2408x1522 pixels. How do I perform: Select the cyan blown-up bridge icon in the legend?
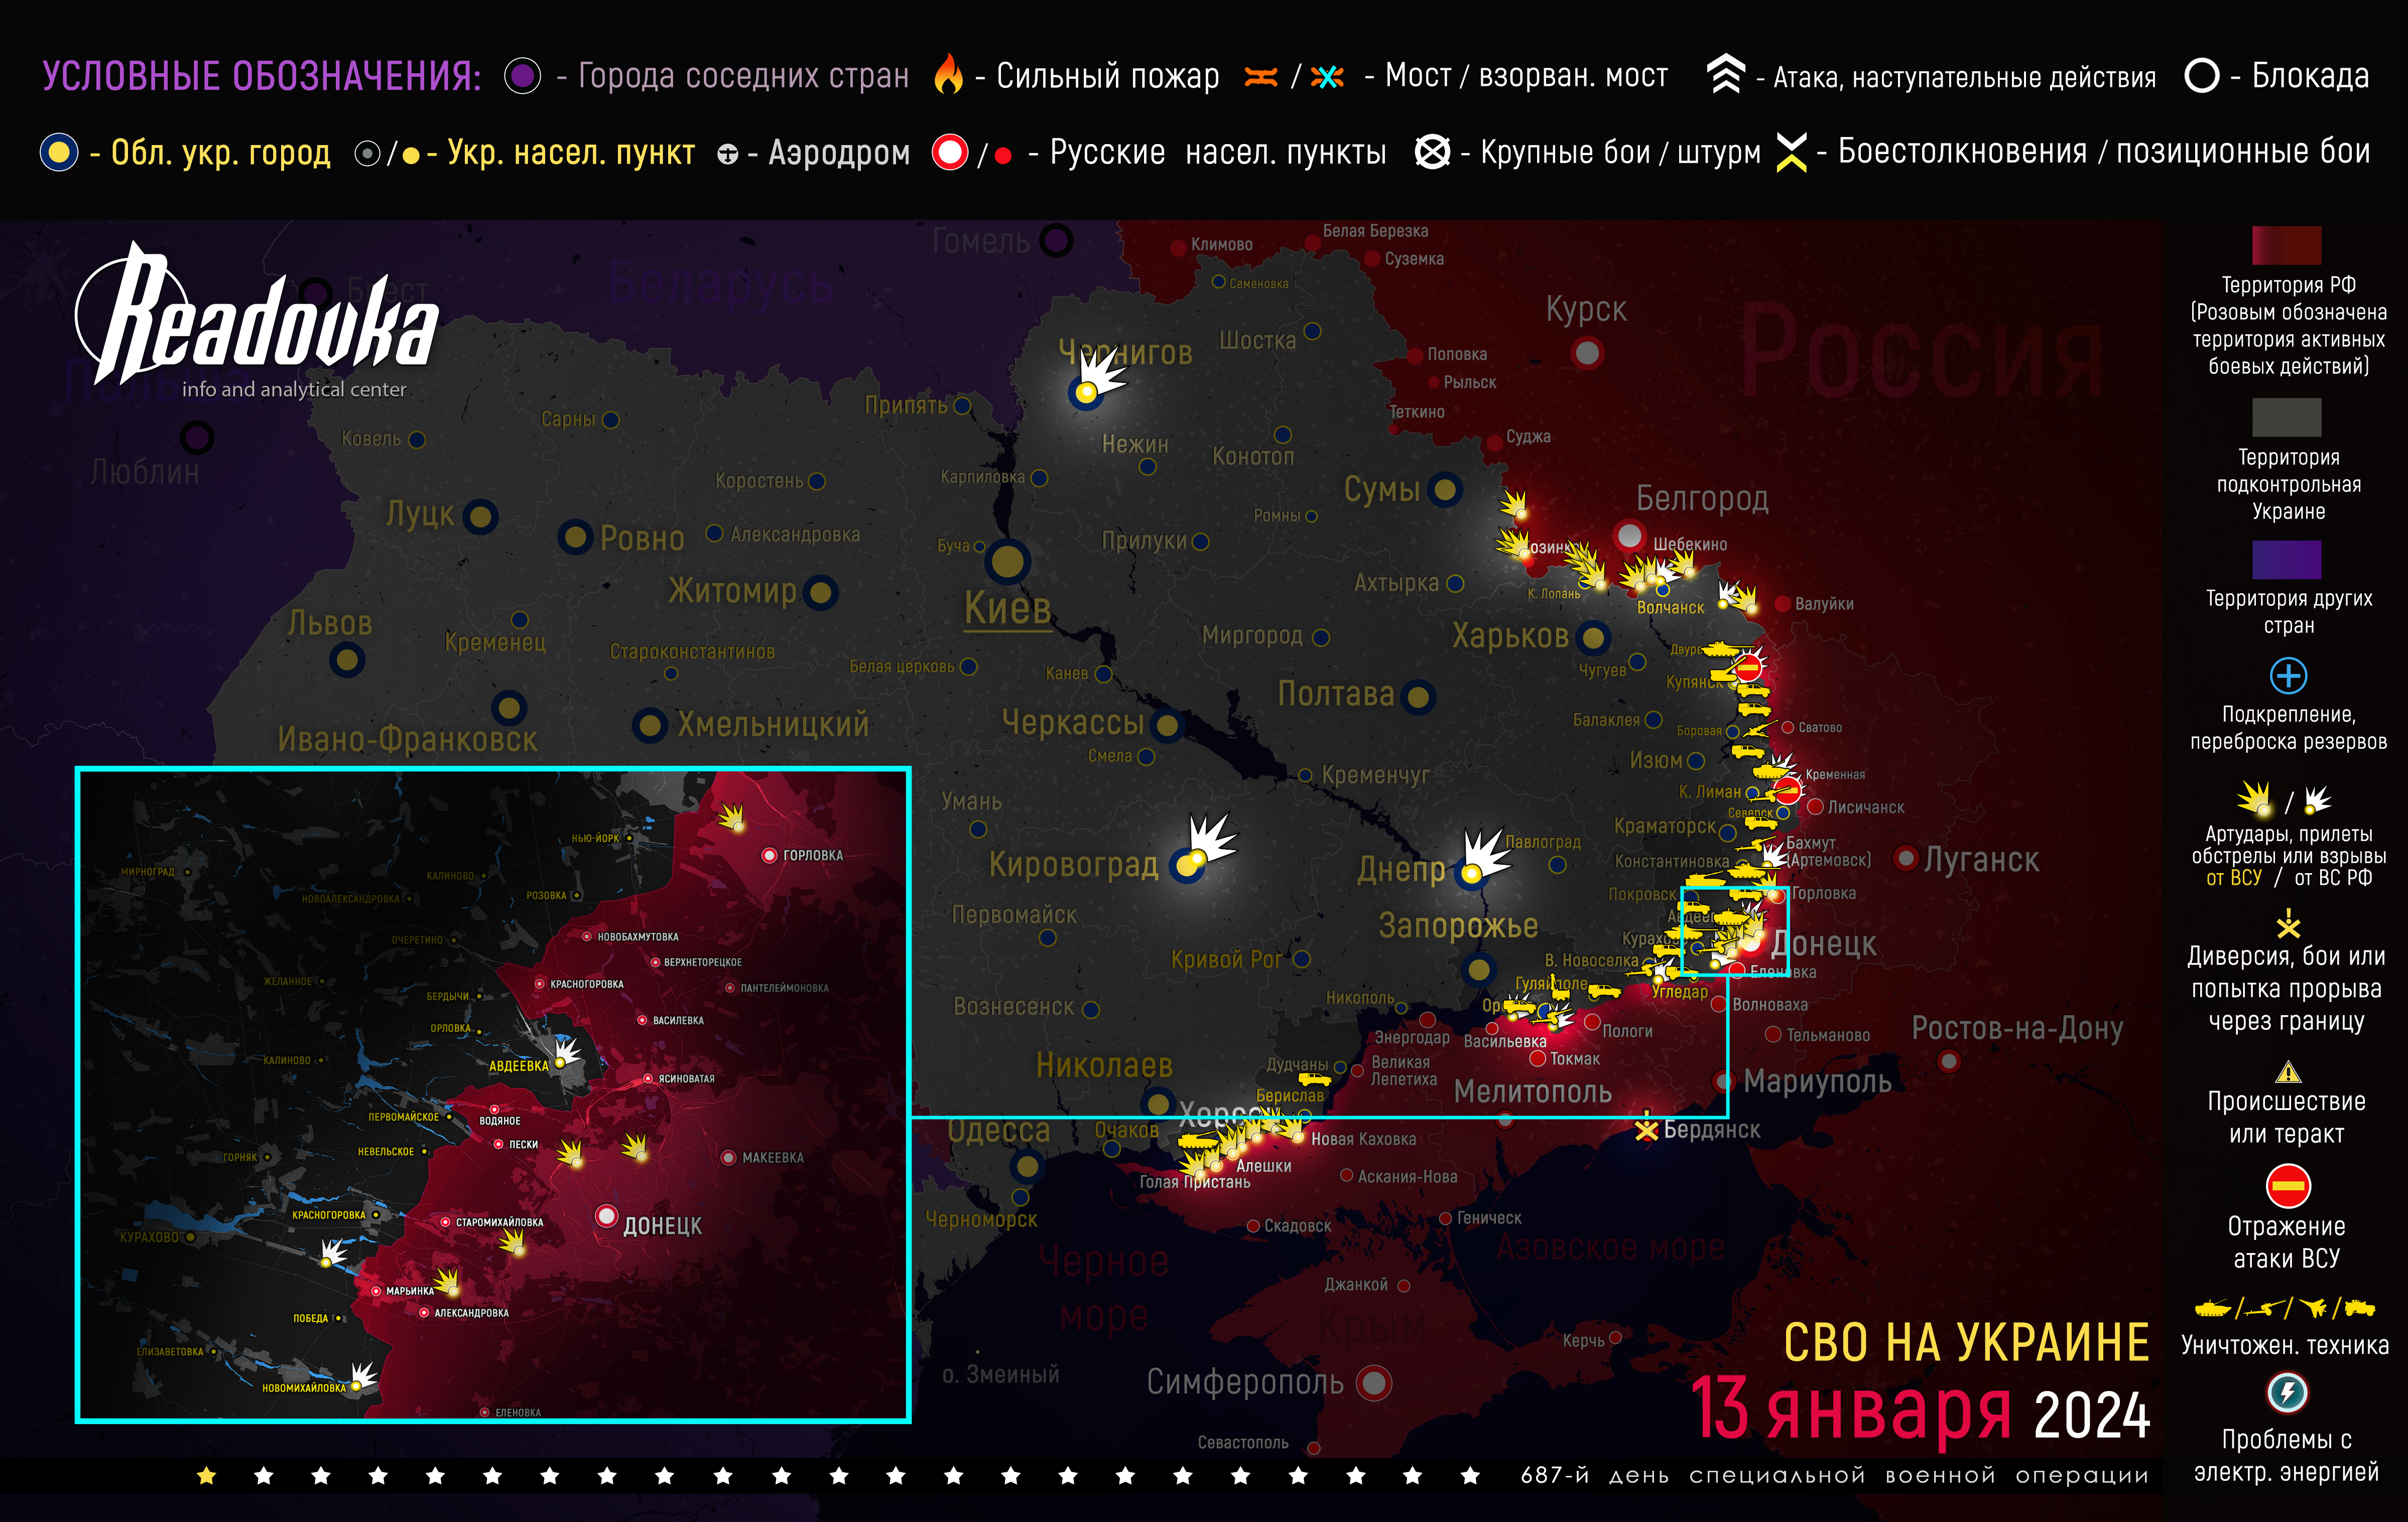(x=1327, y=77)
